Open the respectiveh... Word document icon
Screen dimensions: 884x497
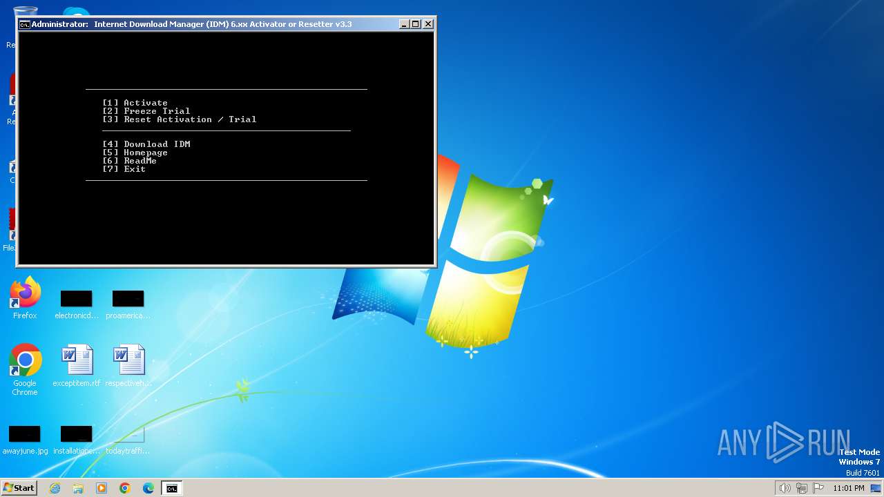pos(128,366)
